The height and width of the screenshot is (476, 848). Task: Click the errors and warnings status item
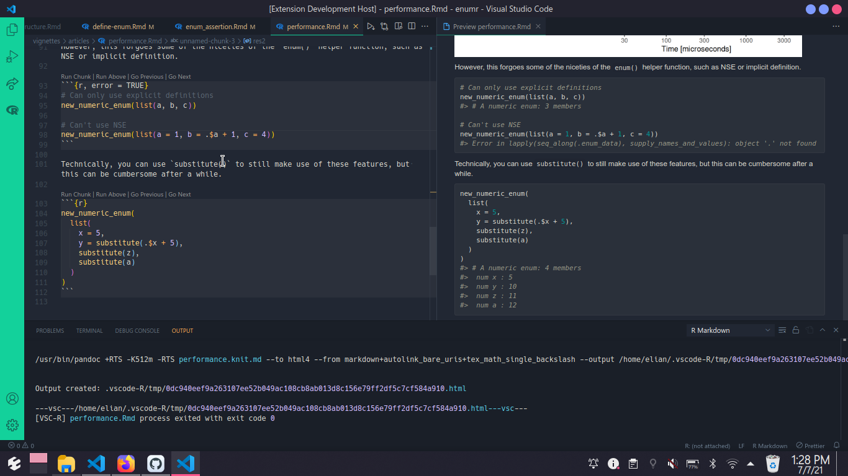[21, 446]
